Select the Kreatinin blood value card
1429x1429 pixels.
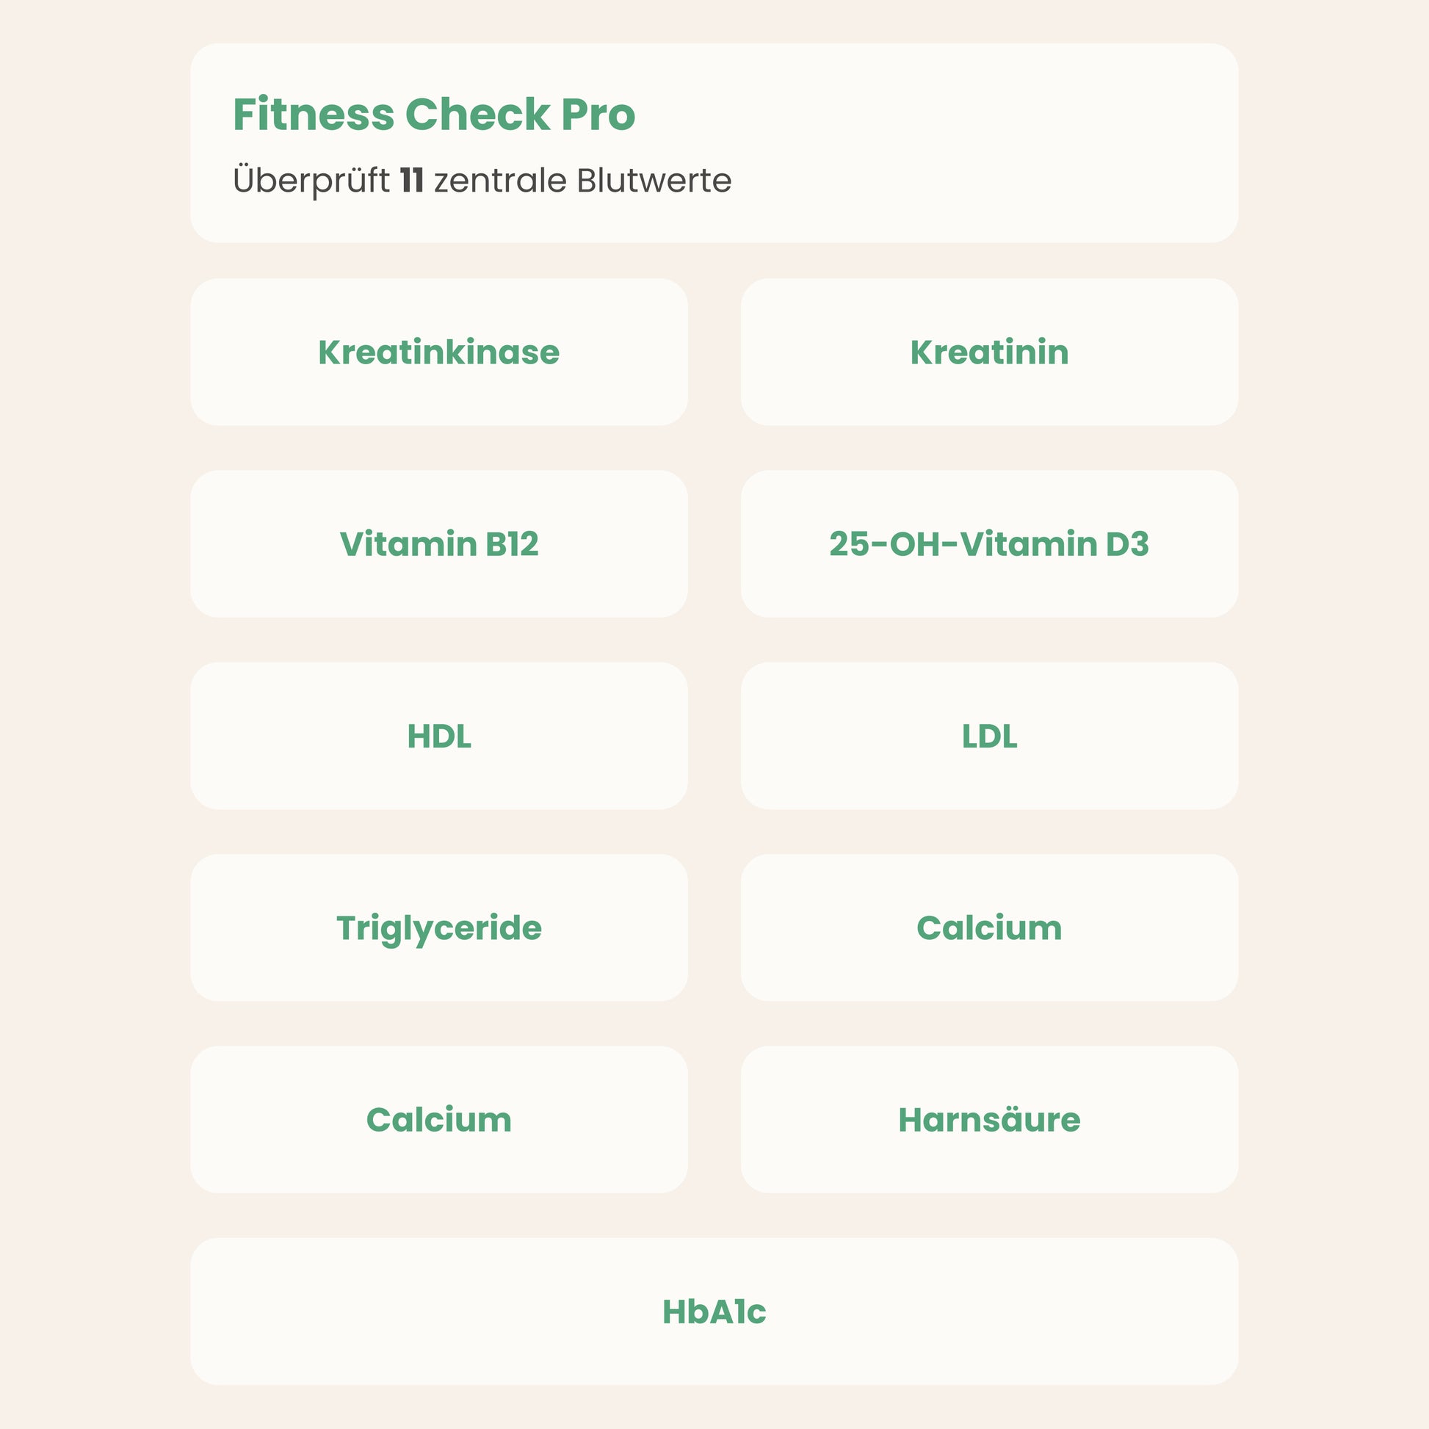point(989,352)
